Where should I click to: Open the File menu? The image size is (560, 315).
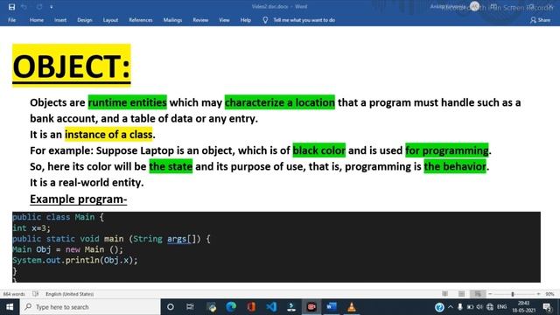(x=11, y=20)
